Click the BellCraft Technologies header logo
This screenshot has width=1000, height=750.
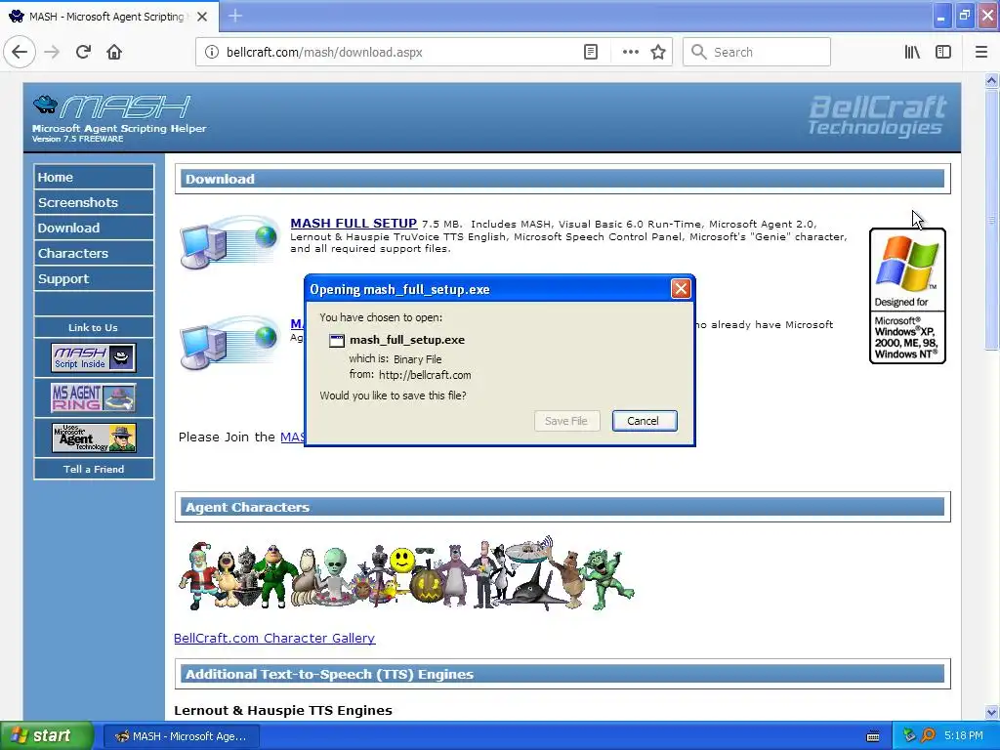point(877,115)
